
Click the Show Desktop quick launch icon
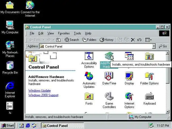(21, 126)
